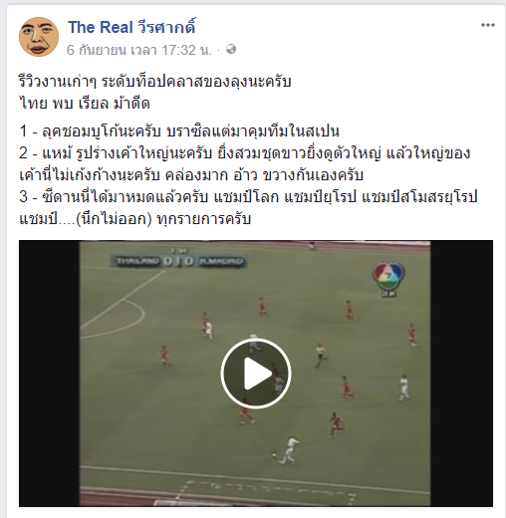Open the cartoon face profile avatar
Screen dimensions: 506x518
pyautogui.click(x=39, y=37)
